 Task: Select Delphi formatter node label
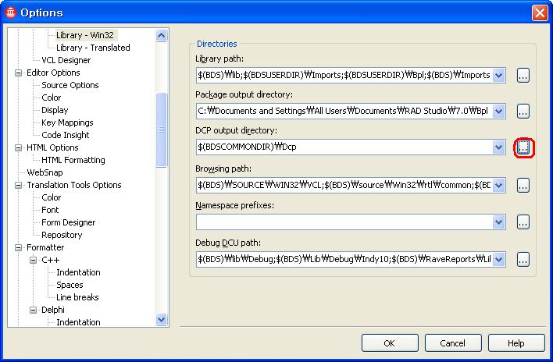pyautogui.click(x=53, y=310)
